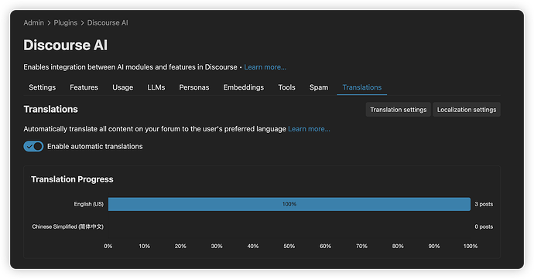Click the 100% axis label below the chart
534x279 pixels.
coord(471,246)
